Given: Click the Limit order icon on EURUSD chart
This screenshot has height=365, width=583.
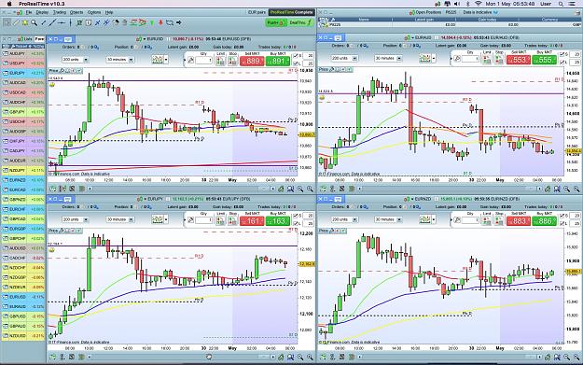Looking at the screenshot, I should coord(220,61).
